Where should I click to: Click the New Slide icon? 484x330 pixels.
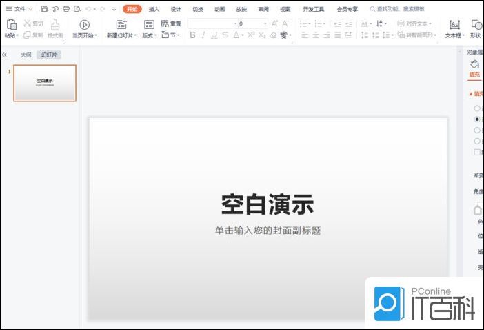[x=121, y=24]
